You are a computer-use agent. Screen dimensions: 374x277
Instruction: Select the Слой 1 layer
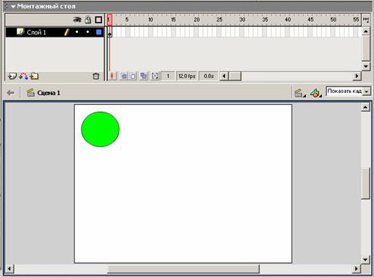(x=37, y=32)
